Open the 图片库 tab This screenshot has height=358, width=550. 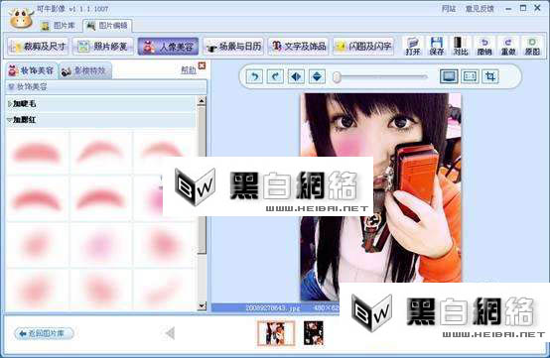pyautogui.click(x=58, y=26)
